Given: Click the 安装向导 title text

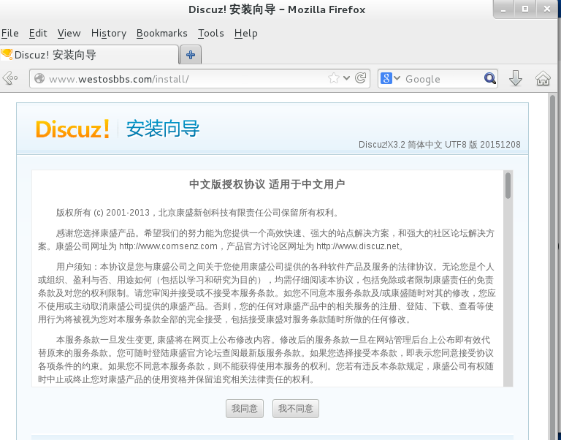Looking at the screenshot, I should [163, 129].
